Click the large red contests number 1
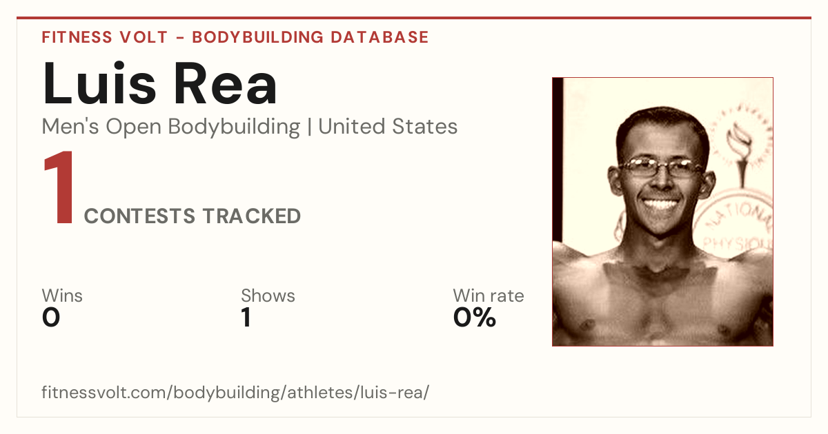The image size is (828, 434). tap(59, 189)
